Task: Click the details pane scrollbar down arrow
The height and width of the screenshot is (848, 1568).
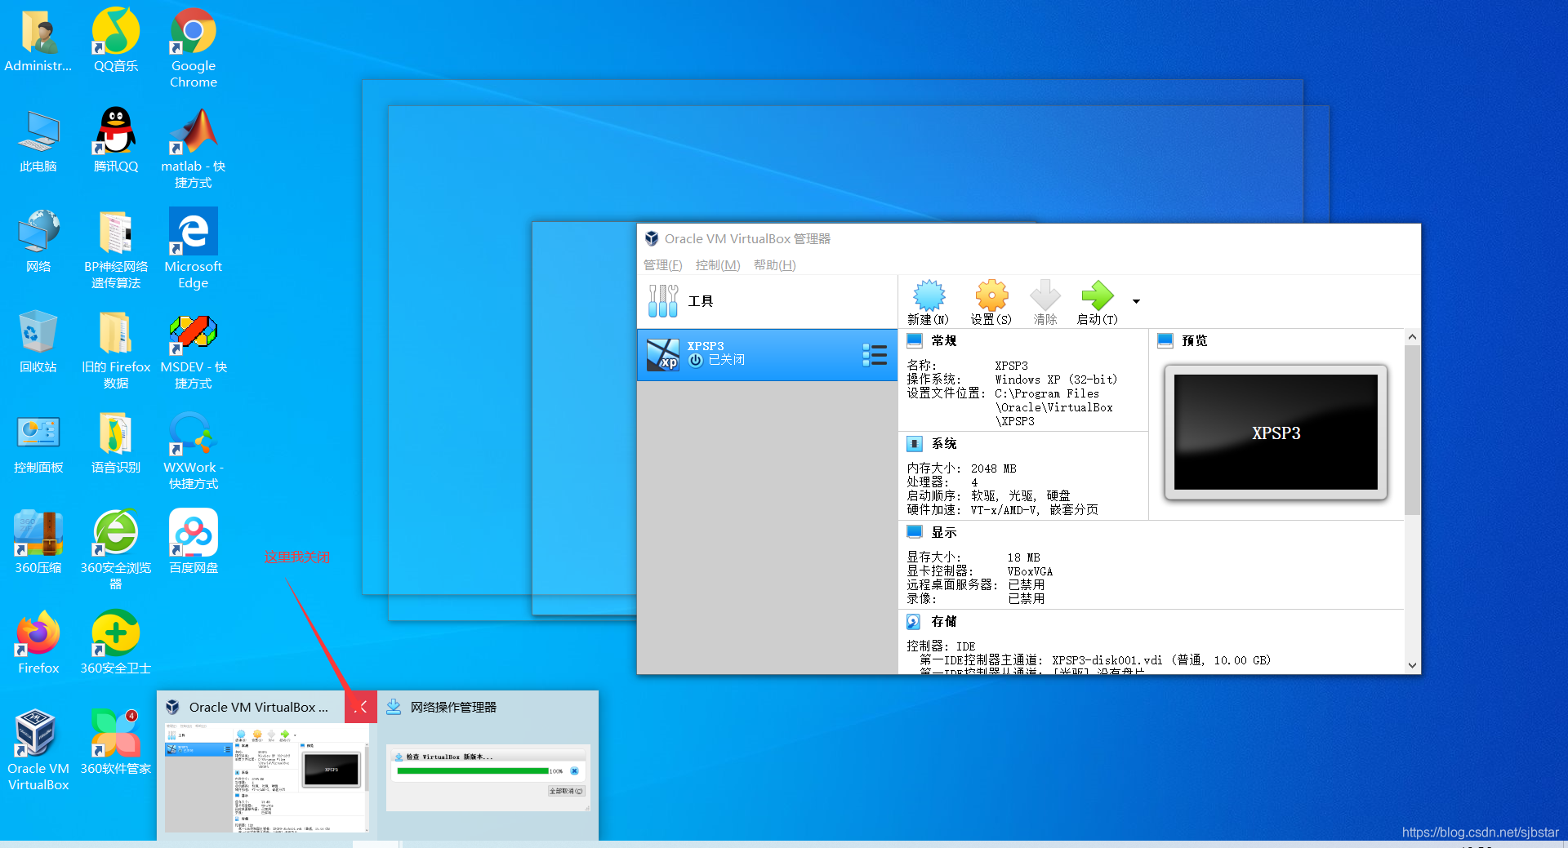Action: click(x=1412, y=665)
